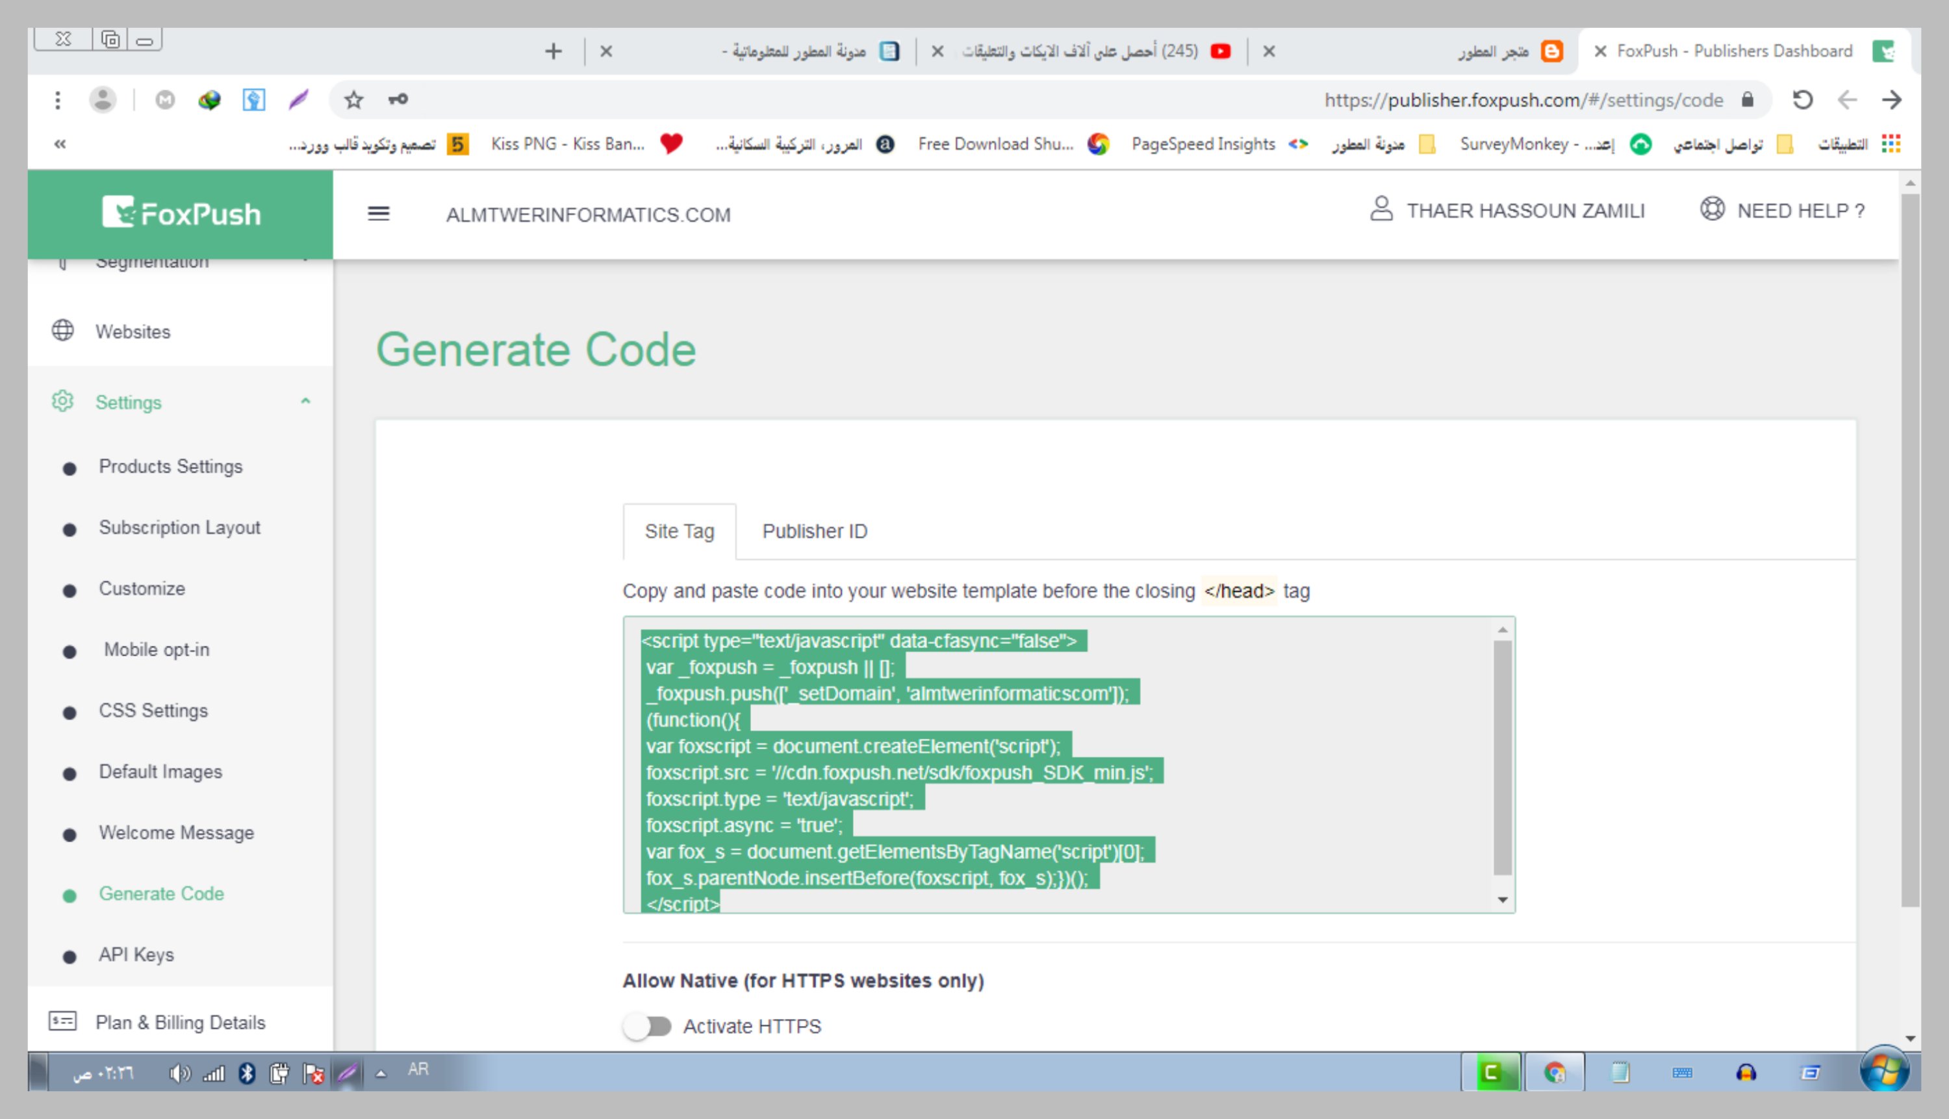Bookmark page with the star icon
The width and height of the screenshot is (1949, 1119).
click(353, 100)
